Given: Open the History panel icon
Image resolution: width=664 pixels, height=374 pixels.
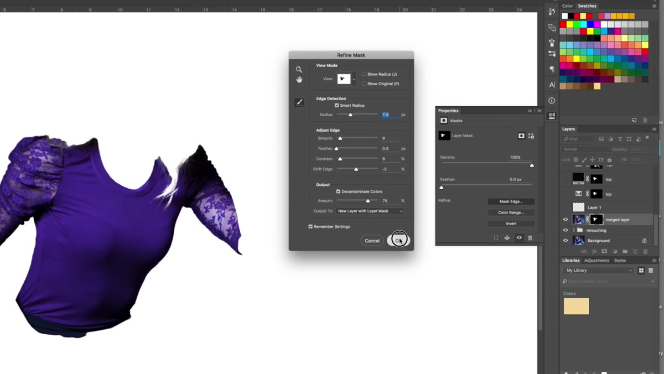Looking at the screenshot, I should (552, 12).
